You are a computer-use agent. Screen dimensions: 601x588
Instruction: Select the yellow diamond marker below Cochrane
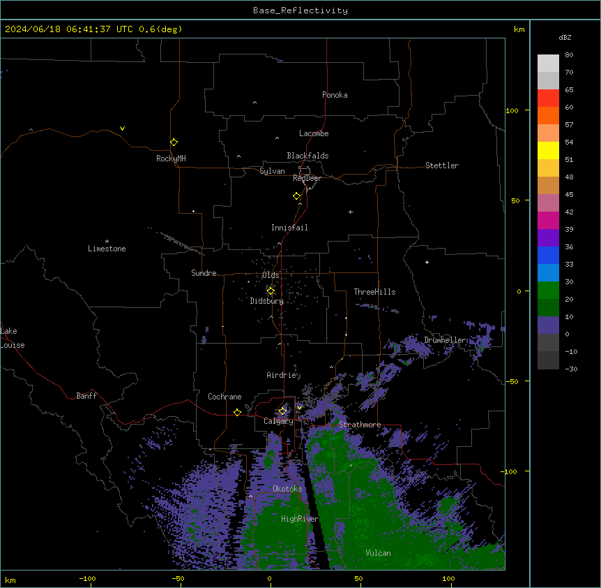tap(237, 412)
